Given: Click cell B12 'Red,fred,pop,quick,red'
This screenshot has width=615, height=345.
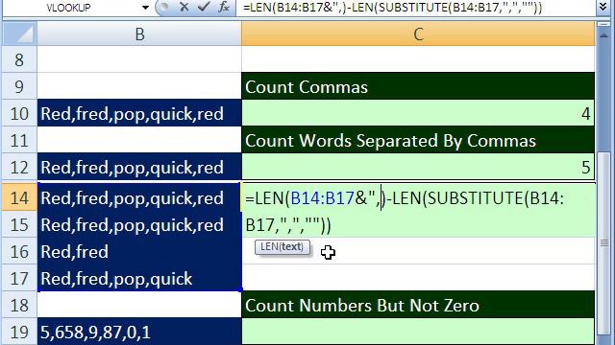Looking at the screenshot, I should (139, 167).
